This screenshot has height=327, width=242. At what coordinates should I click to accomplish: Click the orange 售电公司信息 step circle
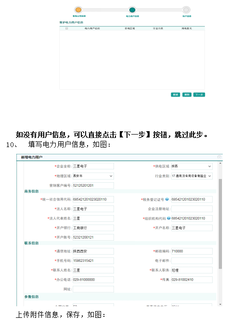[x=78, y=10]
